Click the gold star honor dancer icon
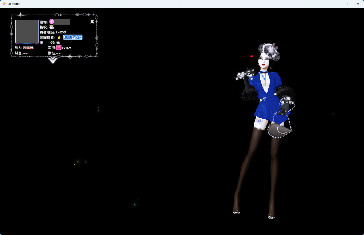Image resolution: width=364 pixels, height=235 pixels. (59, 37)
